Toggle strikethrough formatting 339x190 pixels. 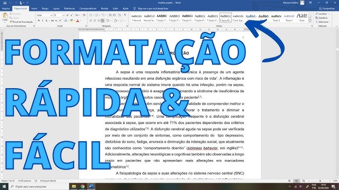[x=52, y=21]
